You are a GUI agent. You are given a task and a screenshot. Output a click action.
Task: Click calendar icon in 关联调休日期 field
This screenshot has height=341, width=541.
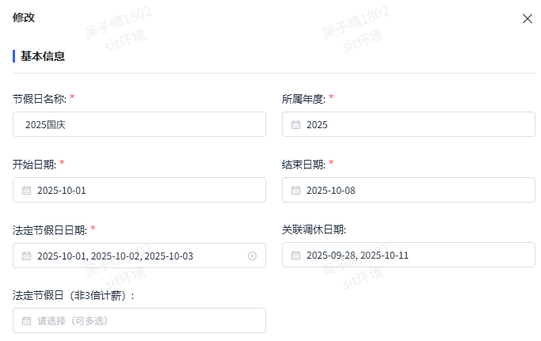295,255
